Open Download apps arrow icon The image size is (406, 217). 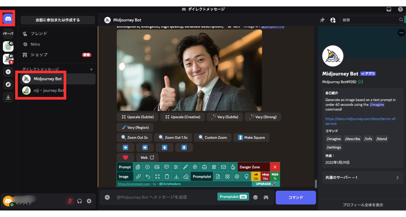[8, 97]
